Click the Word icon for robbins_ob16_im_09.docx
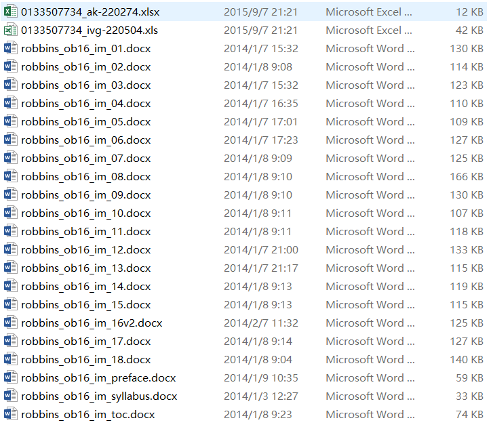491x431 pixels. point(10,194)
